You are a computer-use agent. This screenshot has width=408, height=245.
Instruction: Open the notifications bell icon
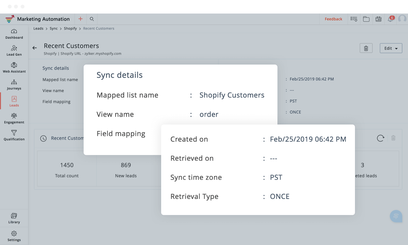390,19
